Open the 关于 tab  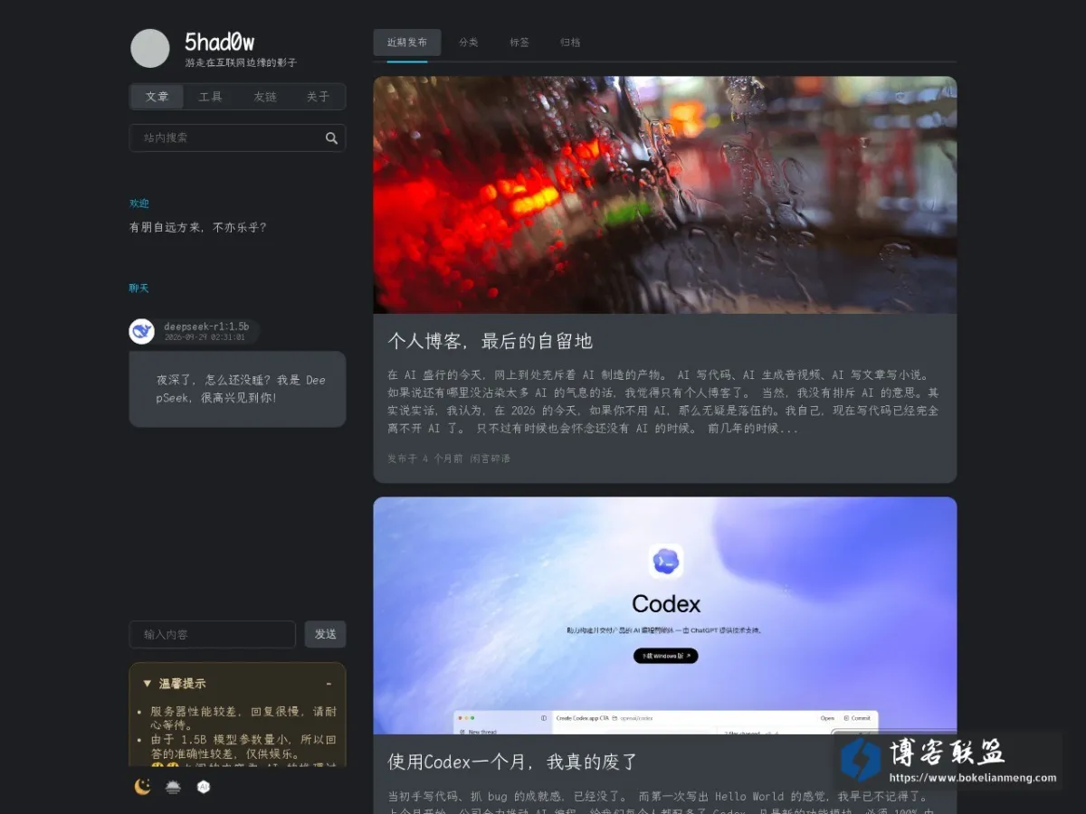point(318,97)
